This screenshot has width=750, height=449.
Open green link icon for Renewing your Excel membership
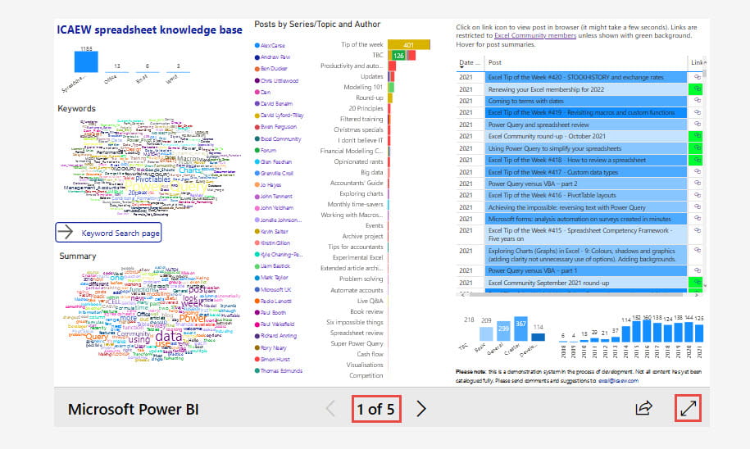pos(697,88)
